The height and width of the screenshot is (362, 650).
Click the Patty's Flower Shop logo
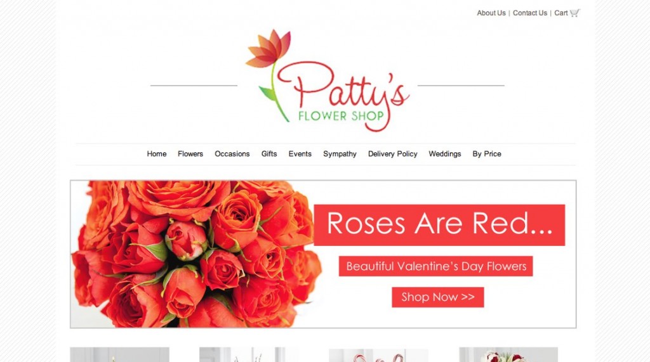point(328,81)
